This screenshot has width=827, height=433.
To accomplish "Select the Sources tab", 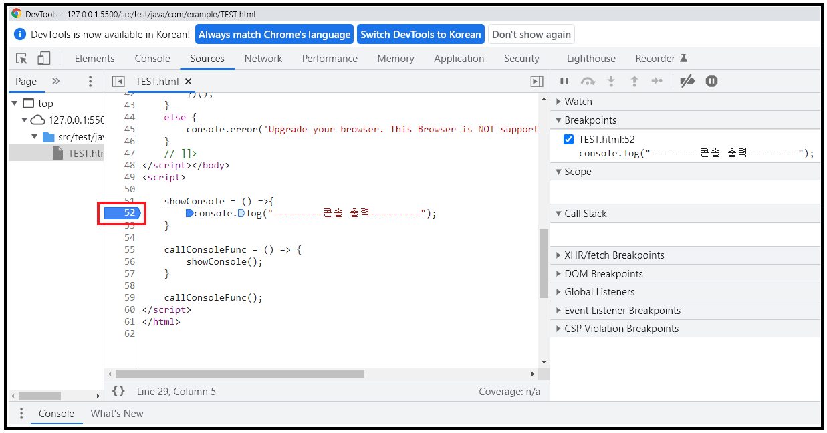I will (x=207, y=59).
